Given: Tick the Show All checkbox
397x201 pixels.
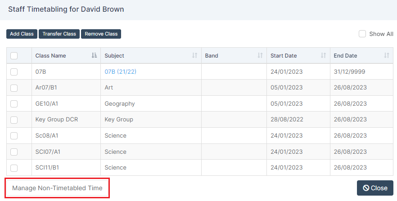Looking at the screenshot, I should [362, 34].
